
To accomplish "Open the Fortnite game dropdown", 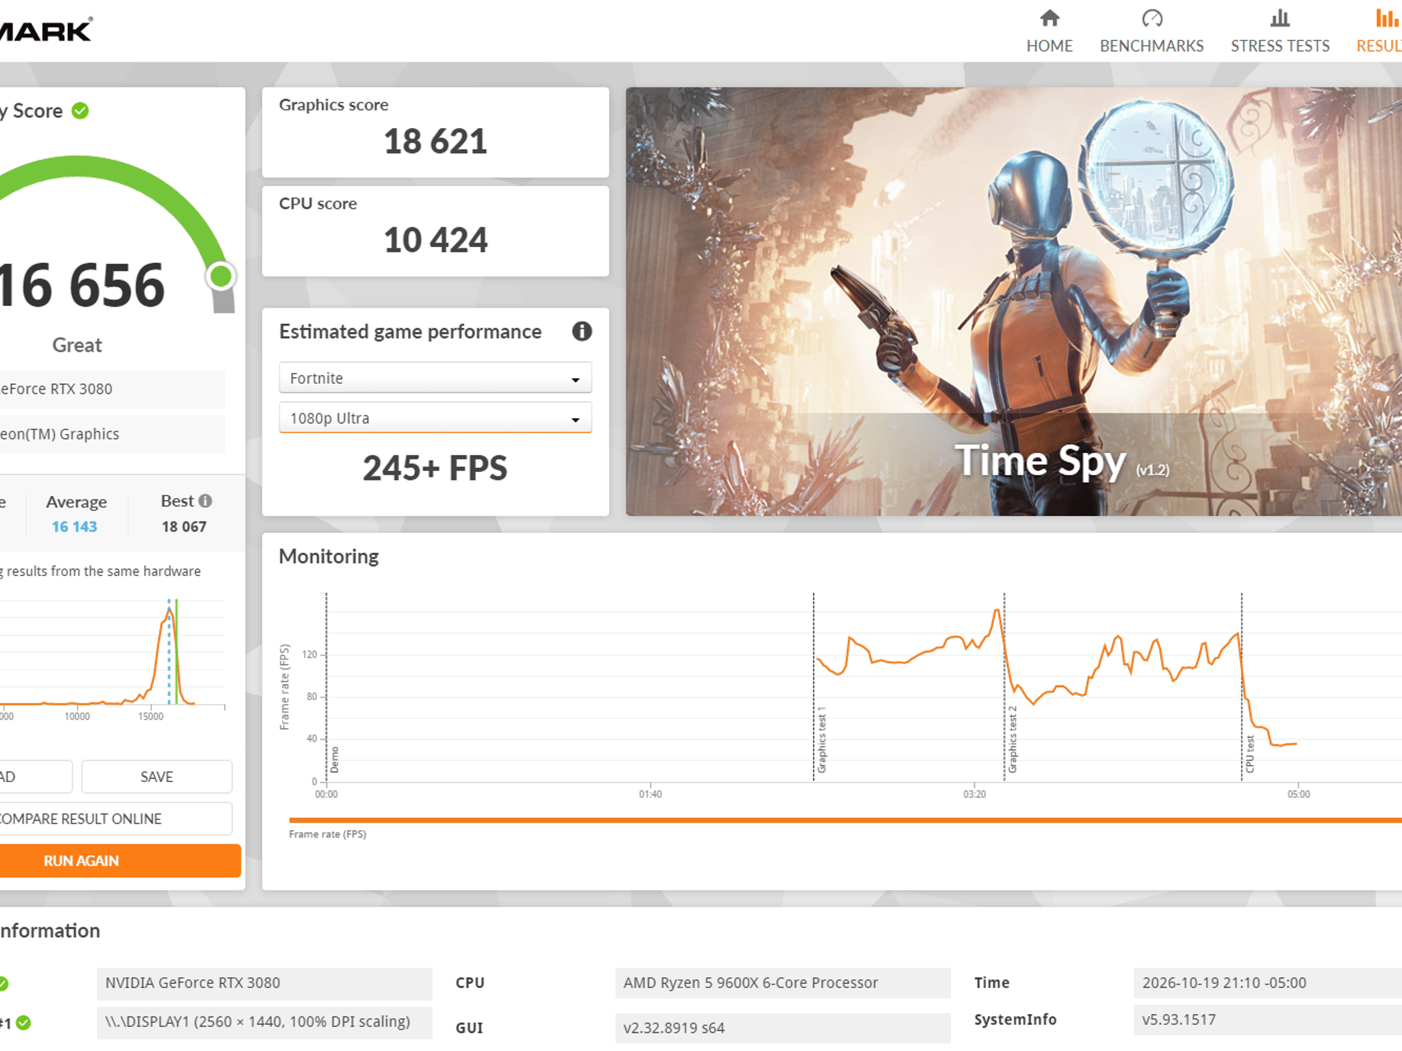I will click(435, 378).
